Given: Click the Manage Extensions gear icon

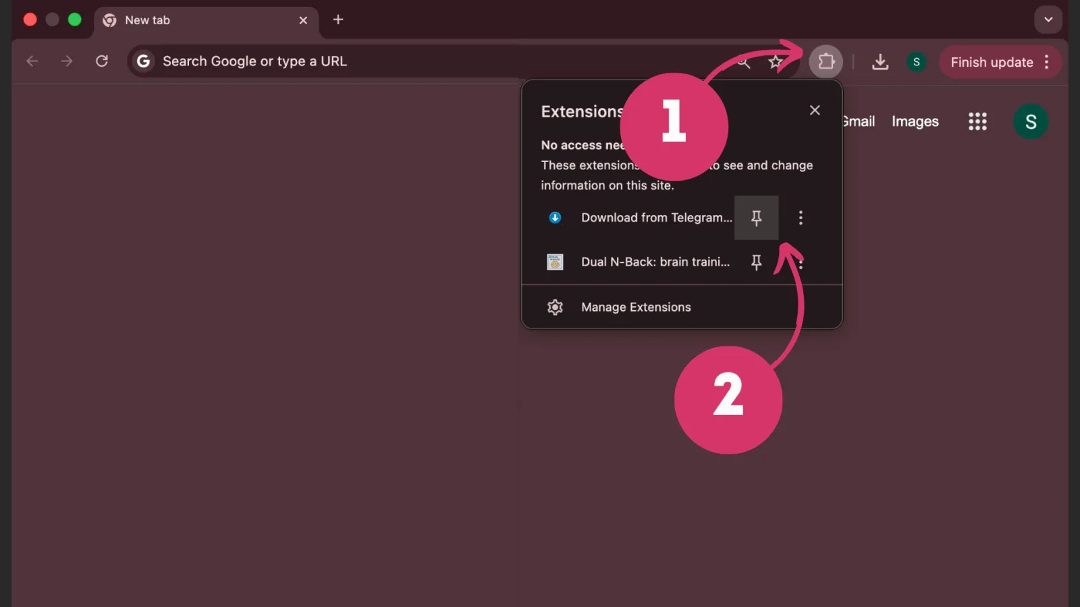Looking at the screenshot, I should [555, 307].
